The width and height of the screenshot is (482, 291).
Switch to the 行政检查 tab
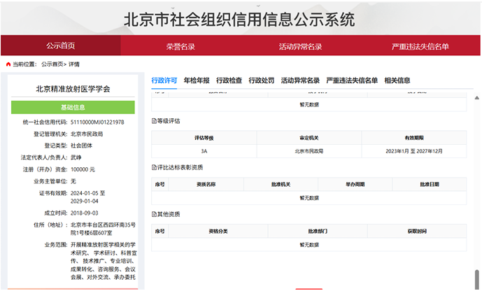point(229,80)
